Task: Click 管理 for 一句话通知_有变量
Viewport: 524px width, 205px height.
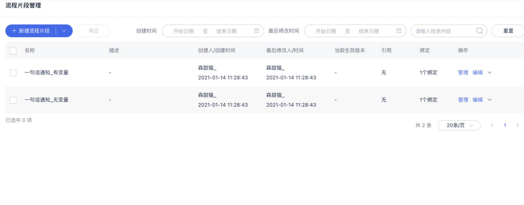Action: coord(463,73)
